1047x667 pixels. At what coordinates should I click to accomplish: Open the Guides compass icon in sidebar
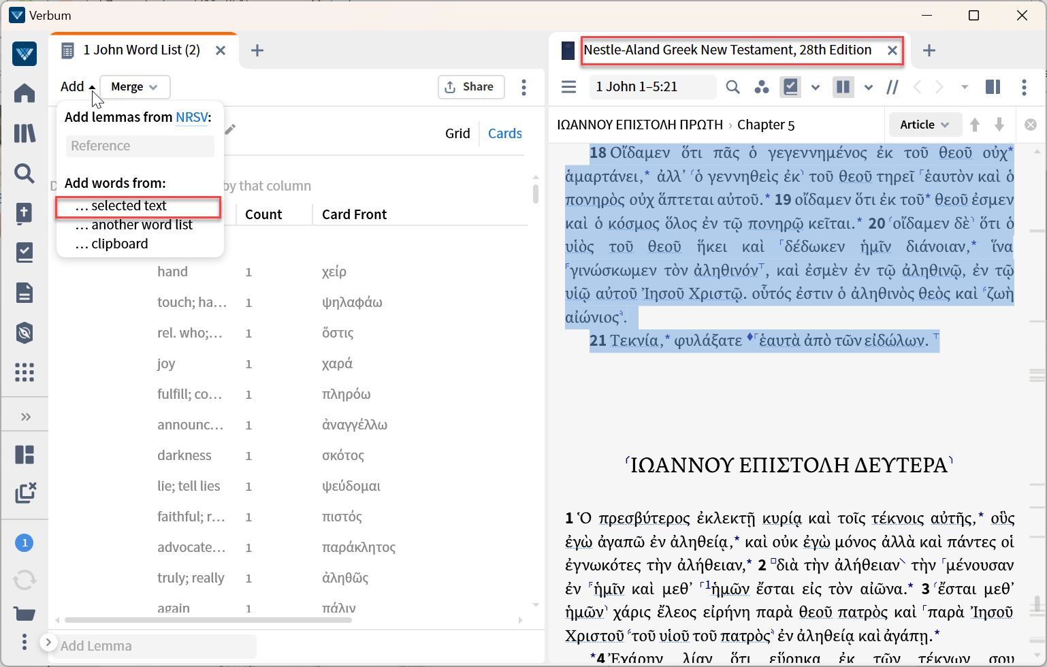(x=25, y=333)
